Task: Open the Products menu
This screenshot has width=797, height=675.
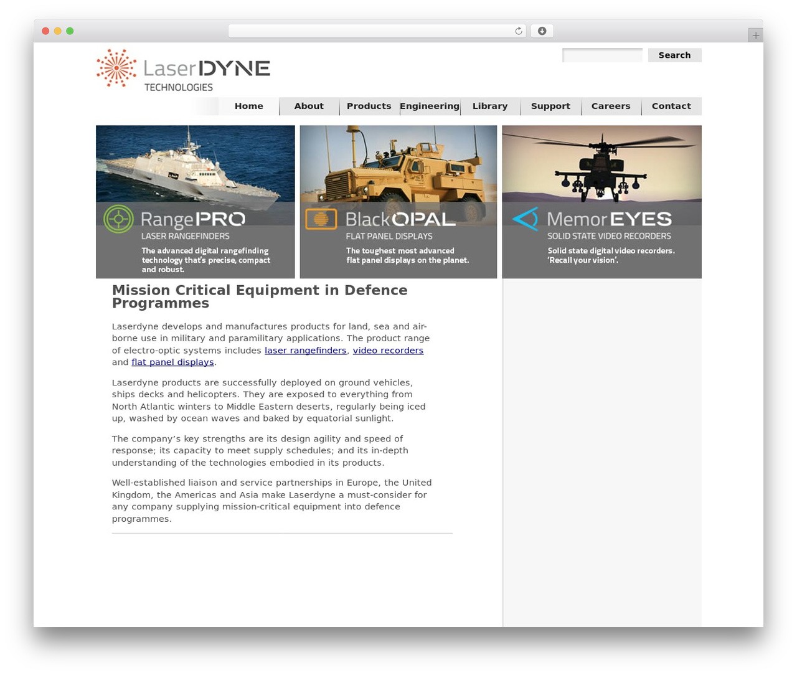Action: pyautogui.click(x=369, y=106)
